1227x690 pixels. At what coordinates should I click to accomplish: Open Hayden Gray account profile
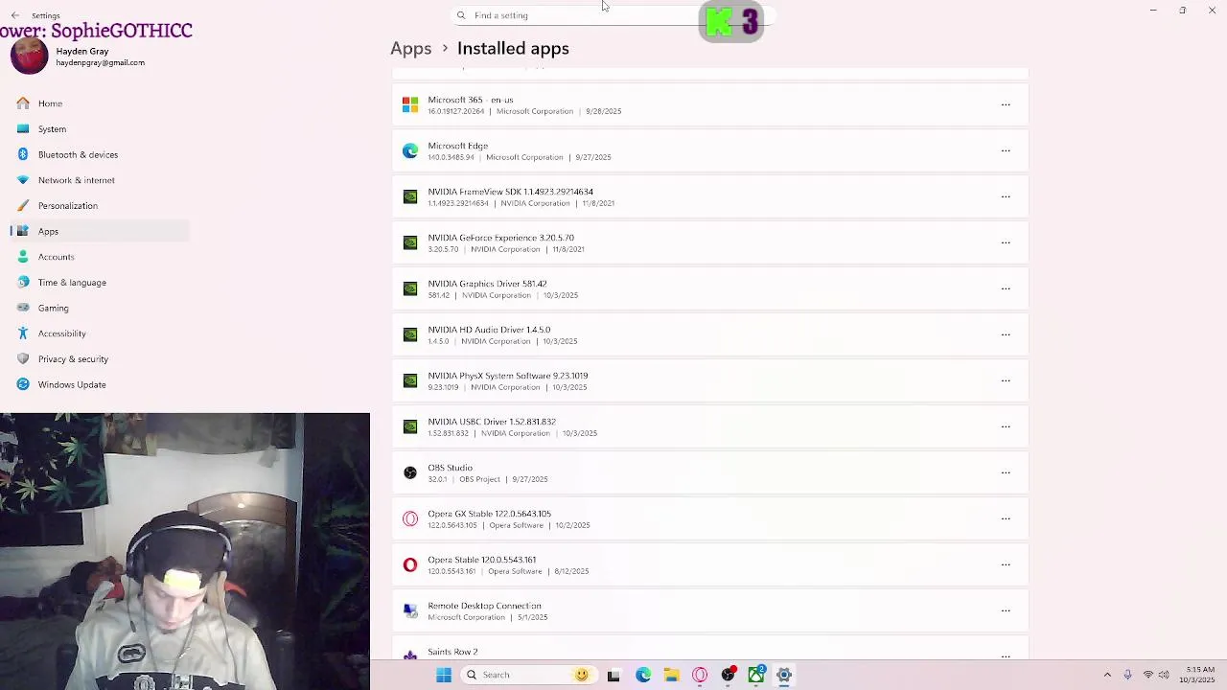100,57
